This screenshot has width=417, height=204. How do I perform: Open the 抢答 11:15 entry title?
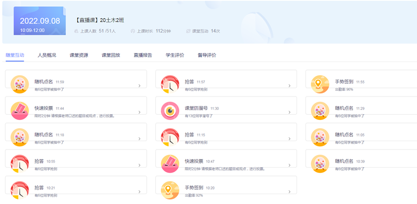coord(189,134)
